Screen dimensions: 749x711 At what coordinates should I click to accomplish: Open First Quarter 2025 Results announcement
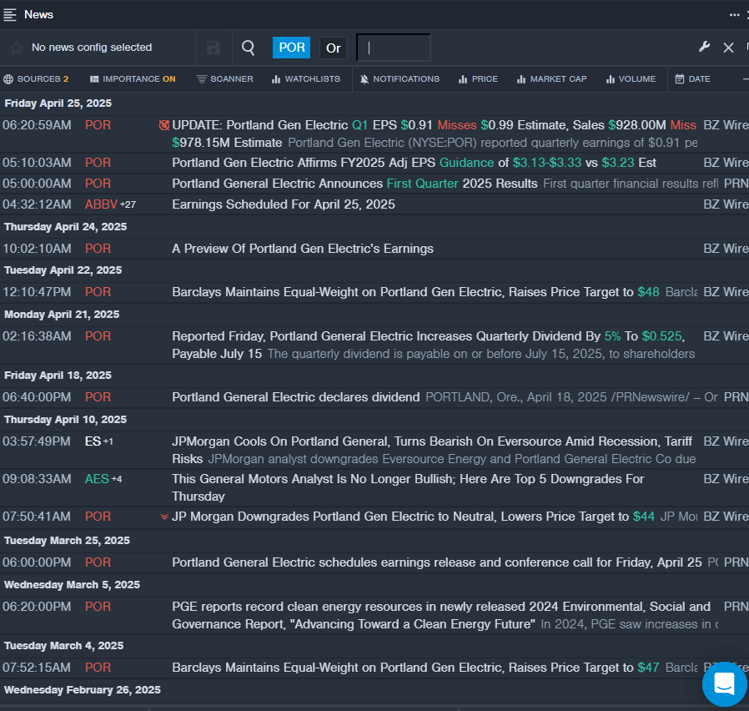click(354, 184)
